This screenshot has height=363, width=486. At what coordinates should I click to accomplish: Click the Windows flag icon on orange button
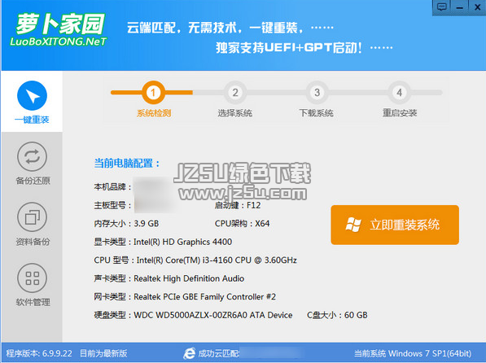[353, 225]
